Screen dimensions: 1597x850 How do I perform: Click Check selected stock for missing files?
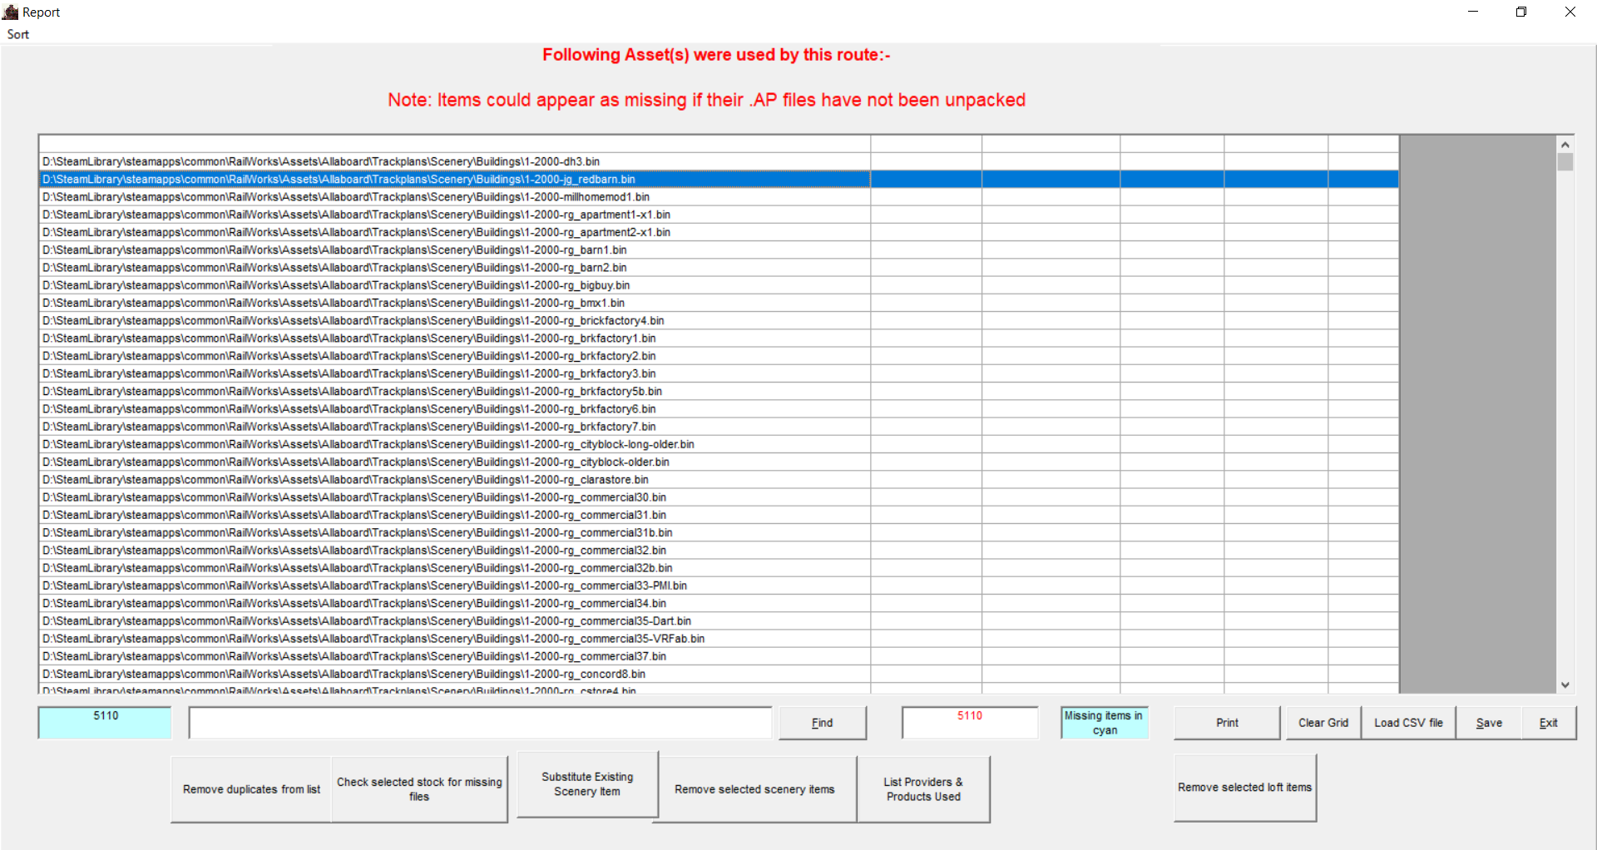419,789
